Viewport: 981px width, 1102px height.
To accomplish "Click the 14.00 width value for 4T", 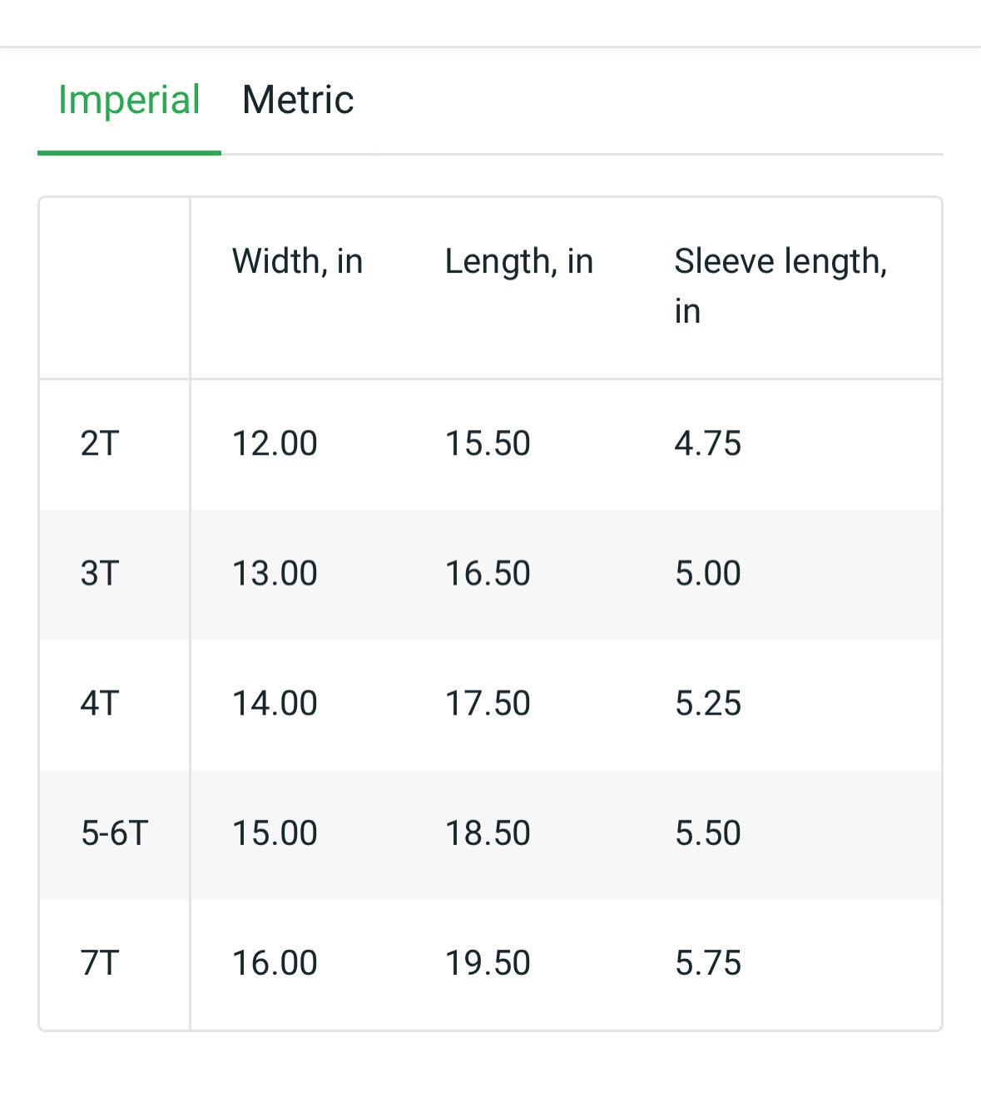I will pyautogui.click(x=275, y=703).
